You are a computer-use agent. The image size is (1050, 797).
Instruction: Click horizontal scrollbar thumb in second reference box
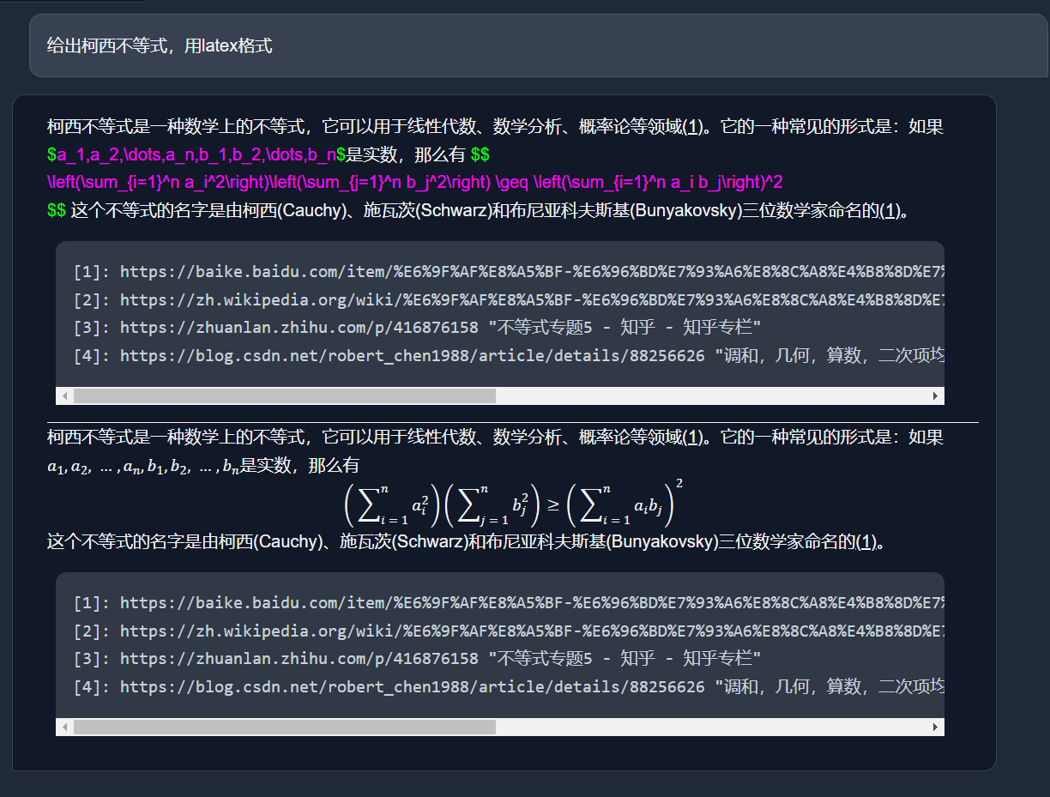tap(285, 727)
